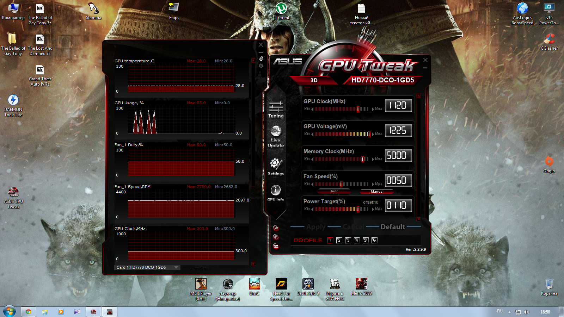564x317 pixels.
Task: Increase Memory Clock with Max arrow
Action: (x=373, y=159)
